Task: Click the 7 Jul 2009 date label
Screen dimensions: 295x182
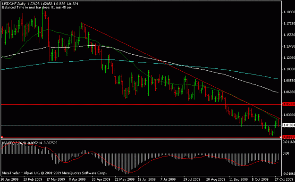Action: click(x=168, y=179)
